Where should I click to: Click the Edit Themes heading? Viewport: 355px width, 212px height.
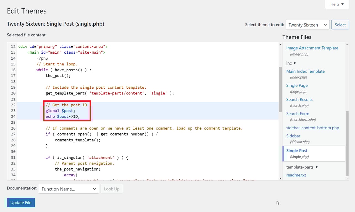point(26,11)
